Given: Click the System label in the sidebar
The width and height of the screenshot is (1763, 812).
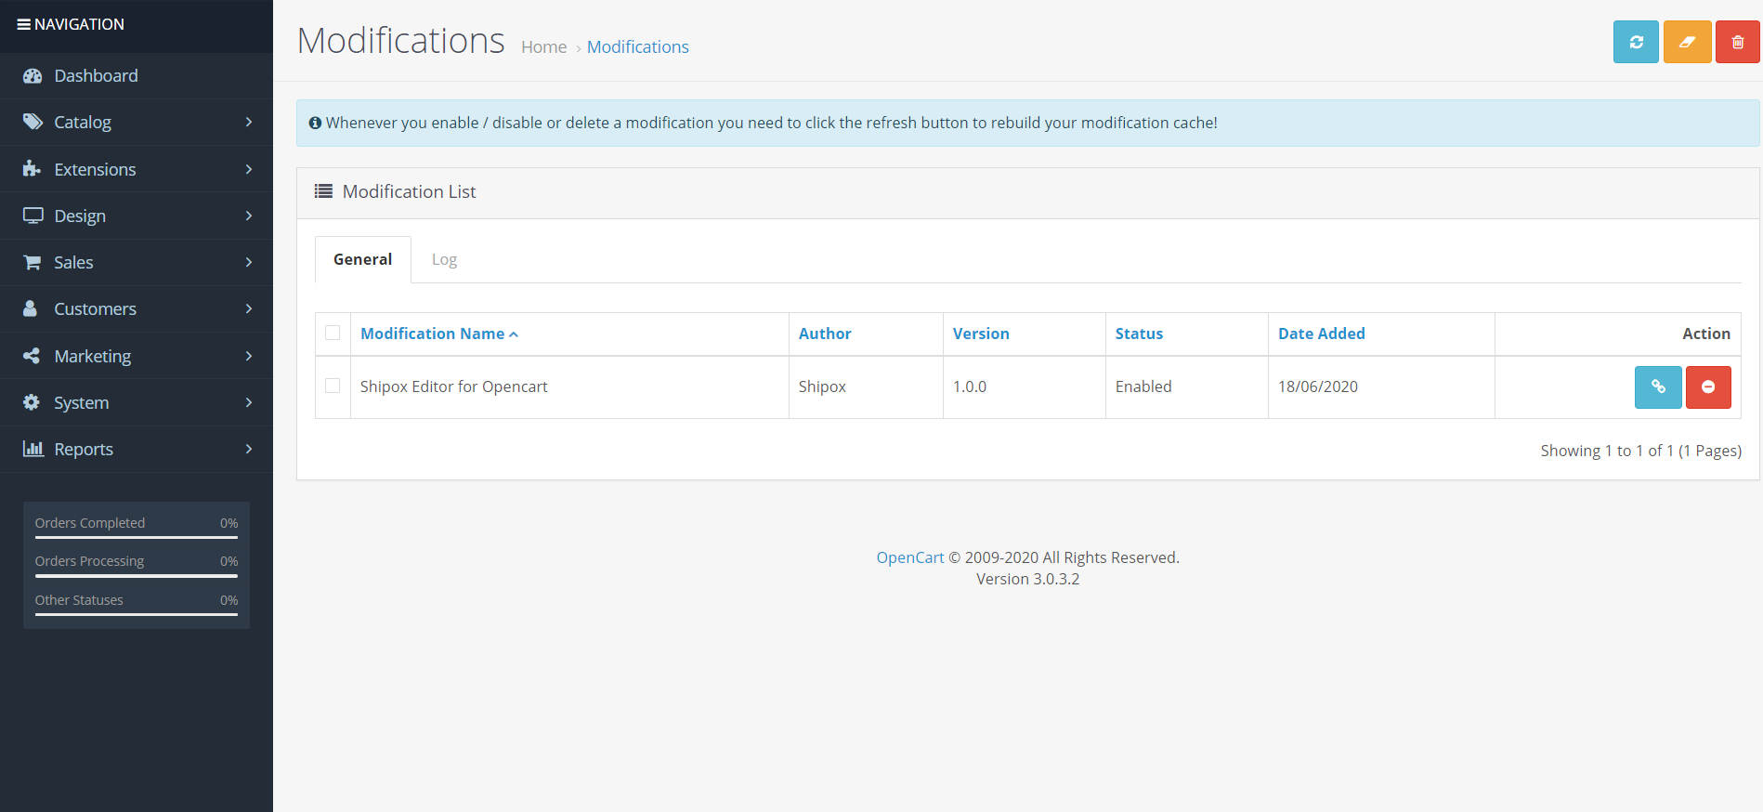Looking at the screenshot, I should [82, 402].
